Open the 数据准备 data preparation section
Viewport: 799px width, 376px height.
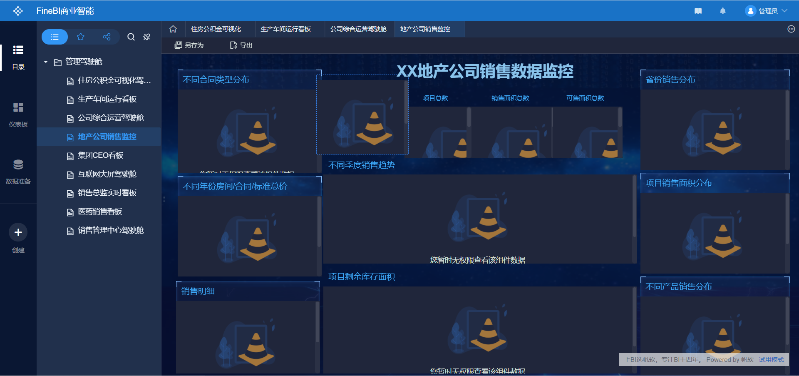(18, 172)
